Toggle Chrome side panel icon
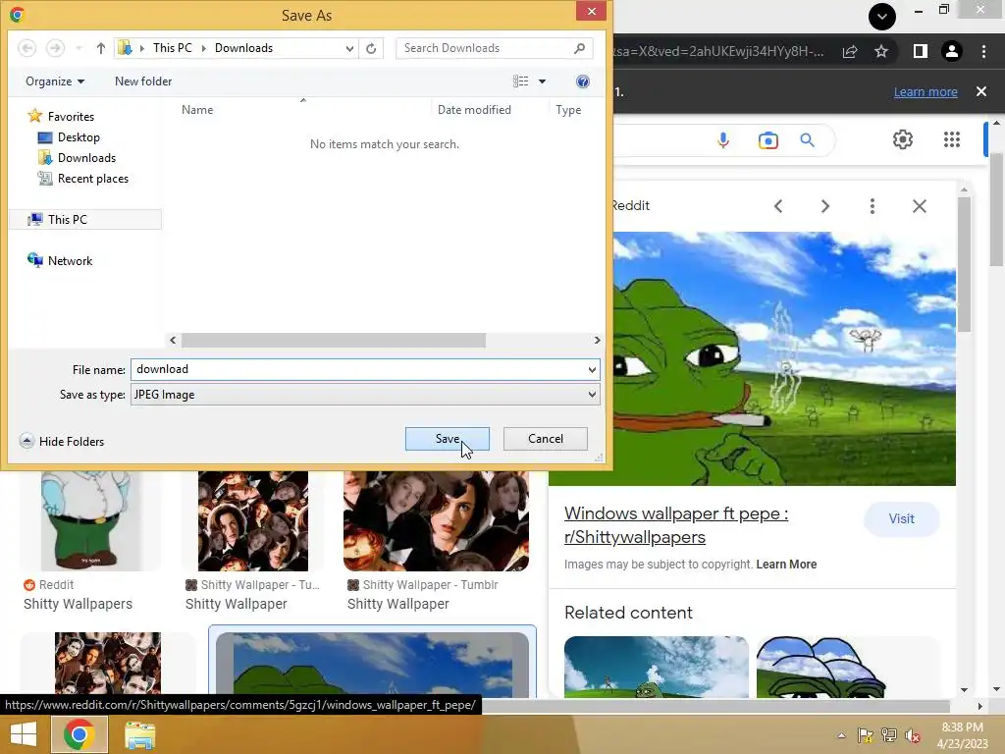 point(920,51)
